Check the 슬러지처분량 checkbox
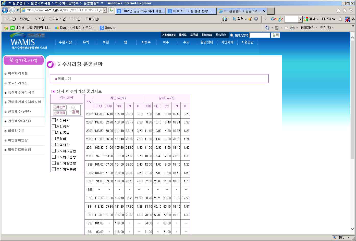Image resolution: width=356 pixels, height=241 pixels. 54,169
